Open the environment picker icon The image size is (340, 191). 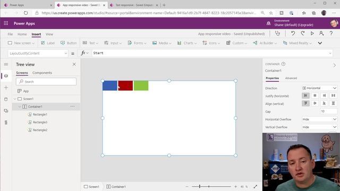[268, 23]
